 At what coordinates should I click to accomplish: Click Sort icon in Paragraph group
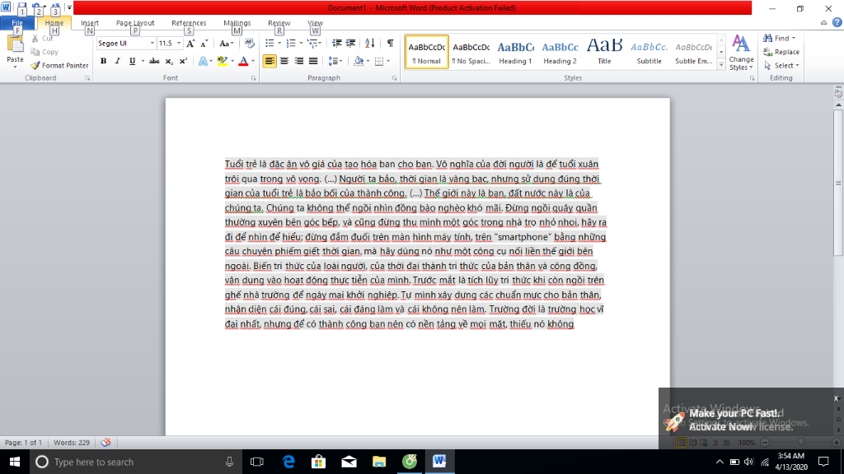tap(370, 43)
